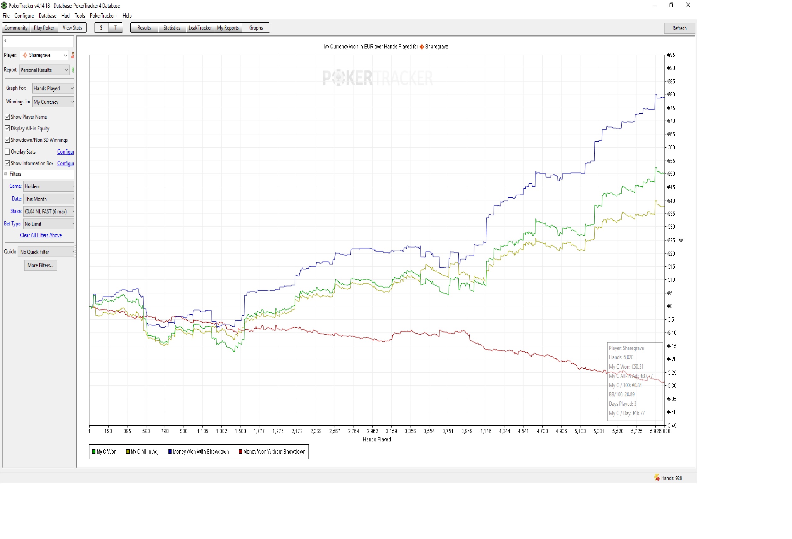Click the Player Sharegrave information box on graph
Viewport: 792px width, 539px height.
pyautogui.click(x=635, y=382)
